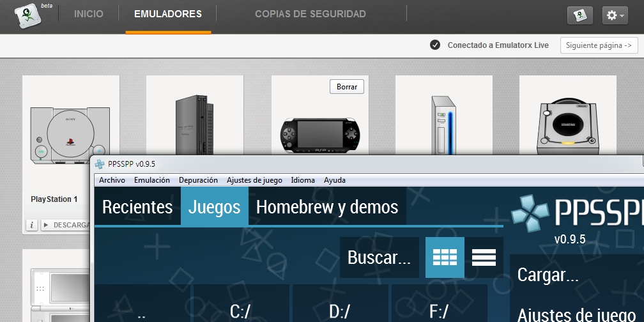The width and height of the screenshot is (644, 322).
Task: Open the COPIAS DE SEGURIDAD tab
Action: tap(310, 14)
